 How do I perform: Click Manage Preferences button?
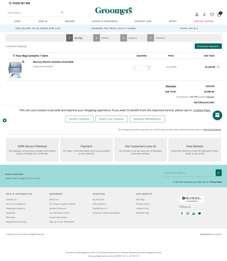[x=147, y=119]
